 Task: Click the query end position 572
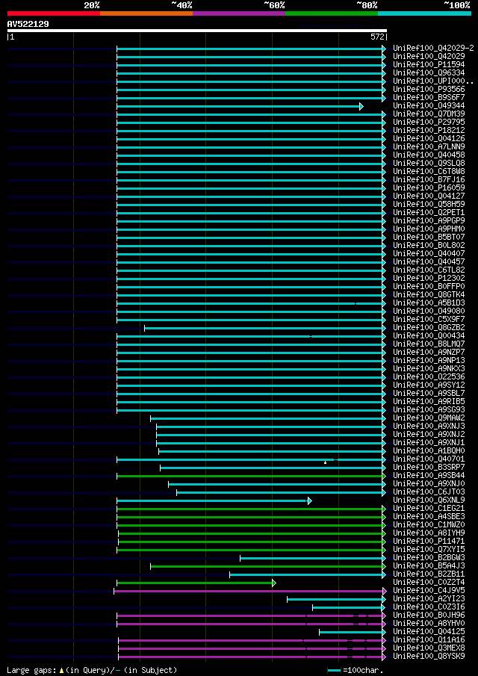tap(378, 37)
